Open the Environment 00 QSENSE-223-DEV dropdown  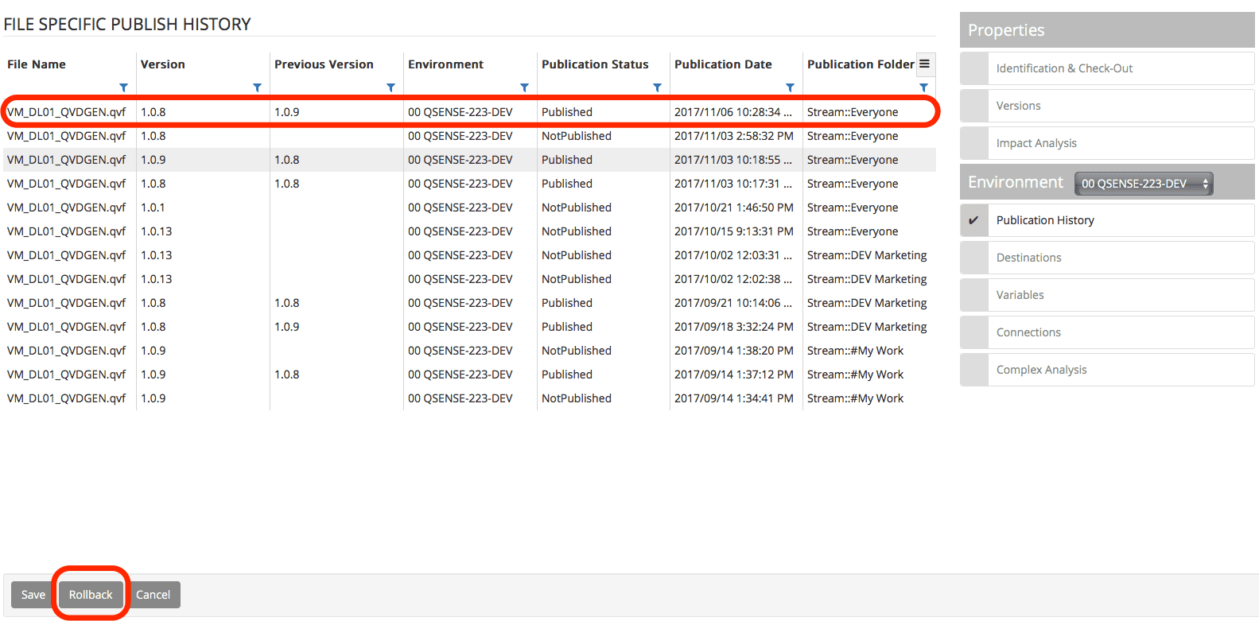[1143, 184]
